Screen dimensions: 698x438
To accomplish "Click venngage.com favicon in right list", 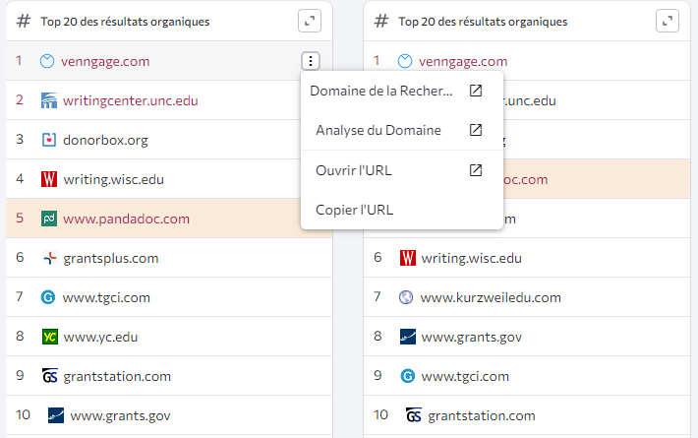I will [405, 61].
